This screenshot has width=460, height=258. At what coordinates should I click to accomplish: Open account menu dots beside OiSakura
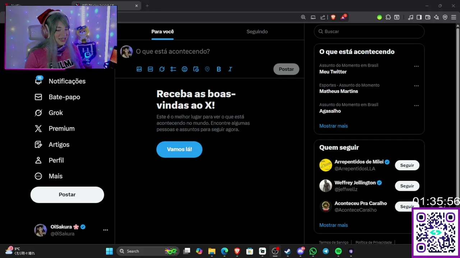coord(106,230)
